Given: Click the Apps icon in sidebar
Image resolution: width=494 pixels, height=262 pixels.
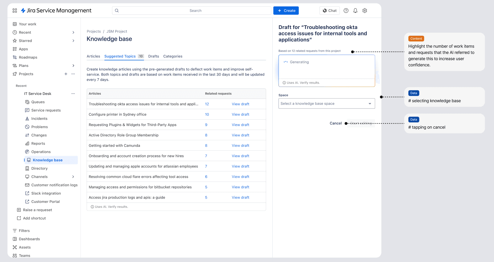Looking at the screenshot, I should click(14, 49).
